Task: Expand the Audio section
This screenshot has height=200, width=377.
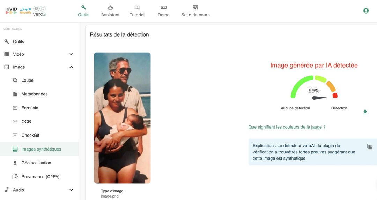Action: (71, 190)
